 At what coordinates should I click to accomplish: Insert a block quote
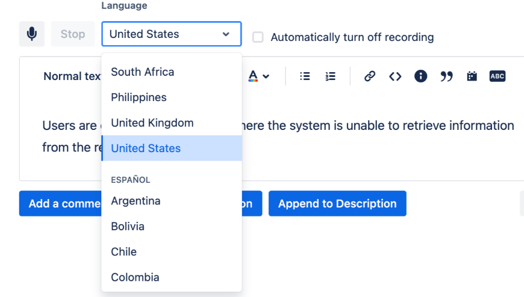(446, 76)
